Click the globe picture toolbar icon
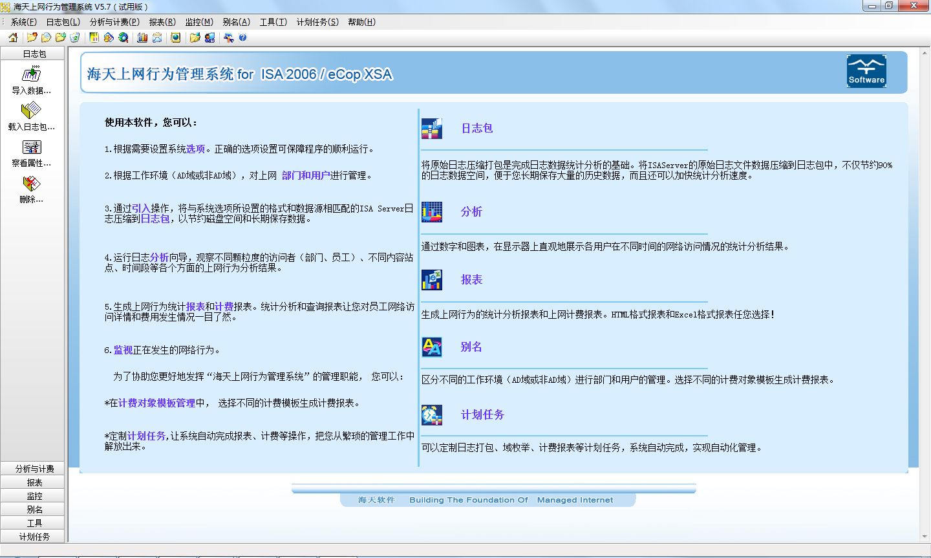This screenshot has width=931, height=558. pyautogui.click(x=175, y=38)
